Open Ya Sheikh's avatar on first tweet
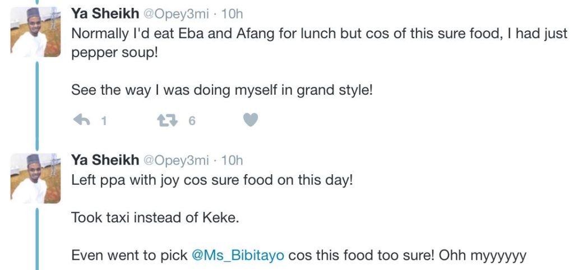Image resolution: width=574 pixels, height=270 pixels. tap(35, 32)
